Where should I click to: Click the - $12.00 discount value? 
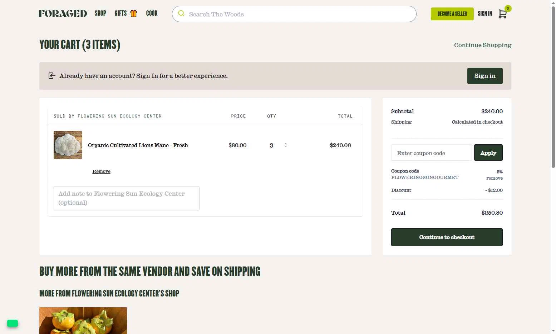pyautogui.click(x=494, y=190)
